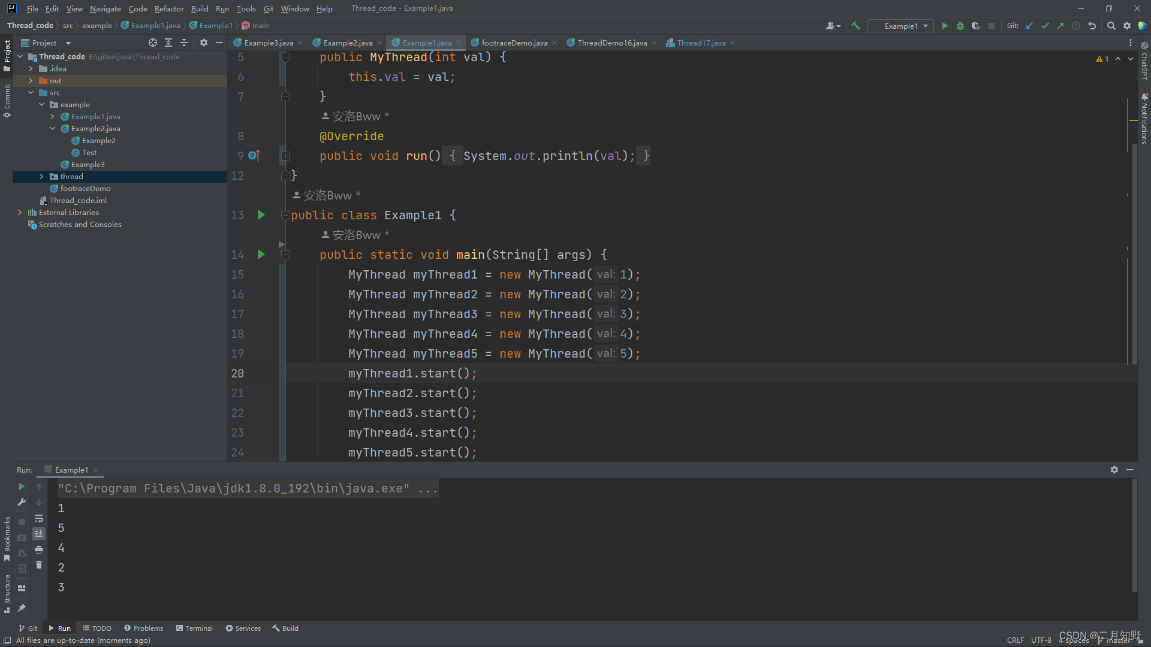
Task: Open Services tool window
Action: click(243, 628)
